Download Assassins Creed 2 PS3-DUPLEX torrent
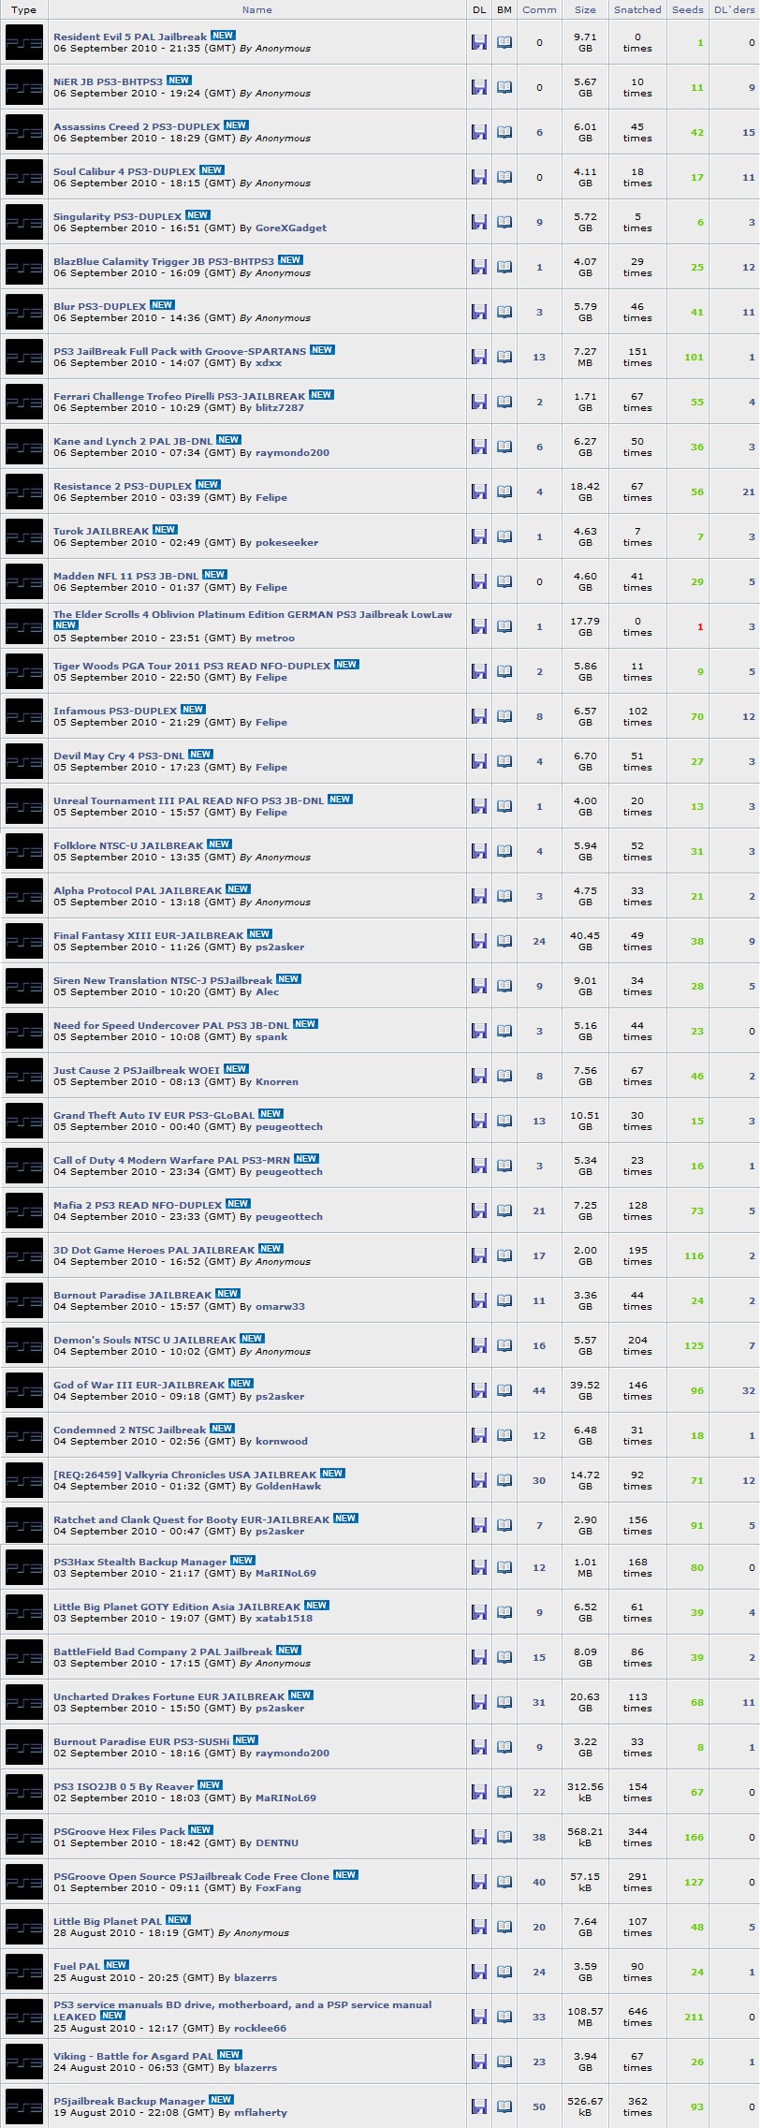Viewport: 760px width, 2128px height. pos(479,132)
